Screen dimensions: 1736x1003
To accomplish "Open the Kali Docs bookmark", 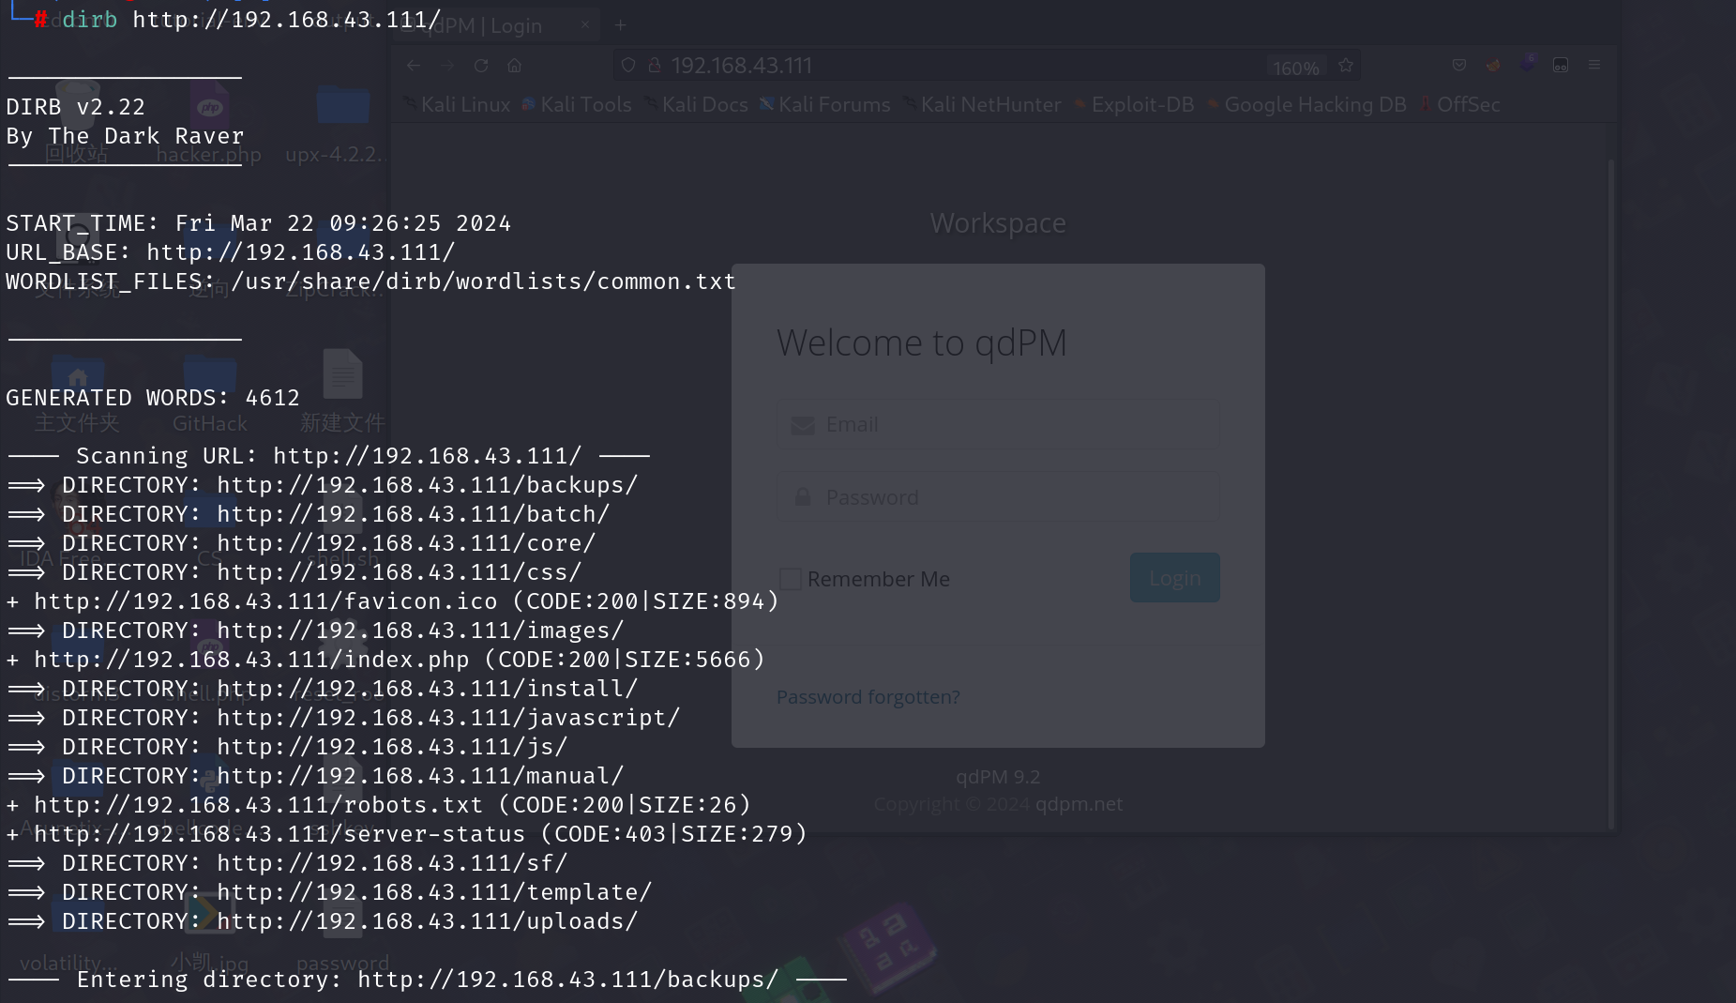I will click(697, 105).
